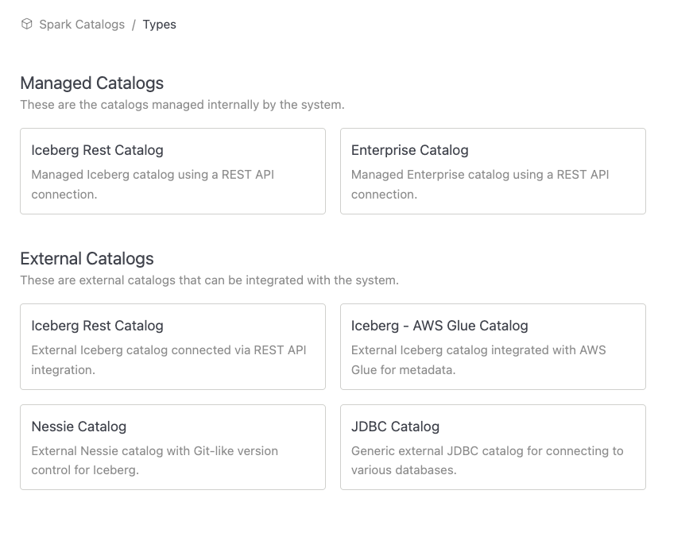Click the Enterprise Catalog card title text

tap(409, 150)
